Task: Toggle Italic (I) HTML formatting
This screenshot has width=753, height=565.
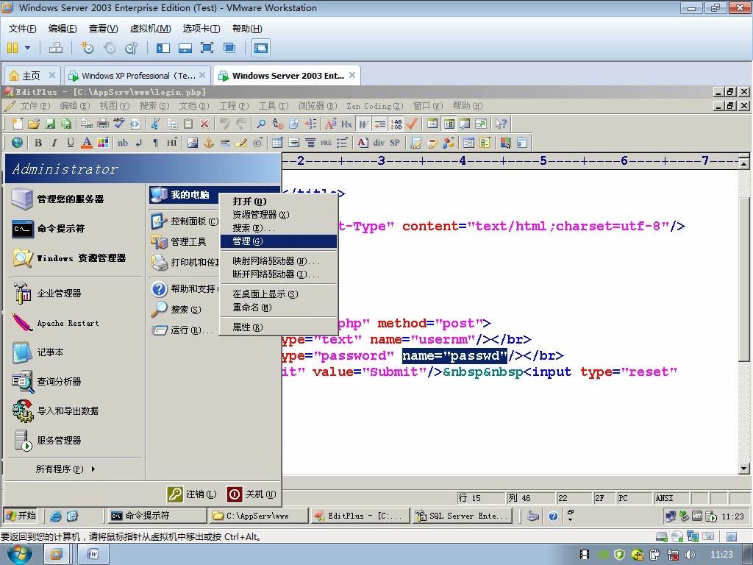Action: pyautogui.click(x=54, y=143)
